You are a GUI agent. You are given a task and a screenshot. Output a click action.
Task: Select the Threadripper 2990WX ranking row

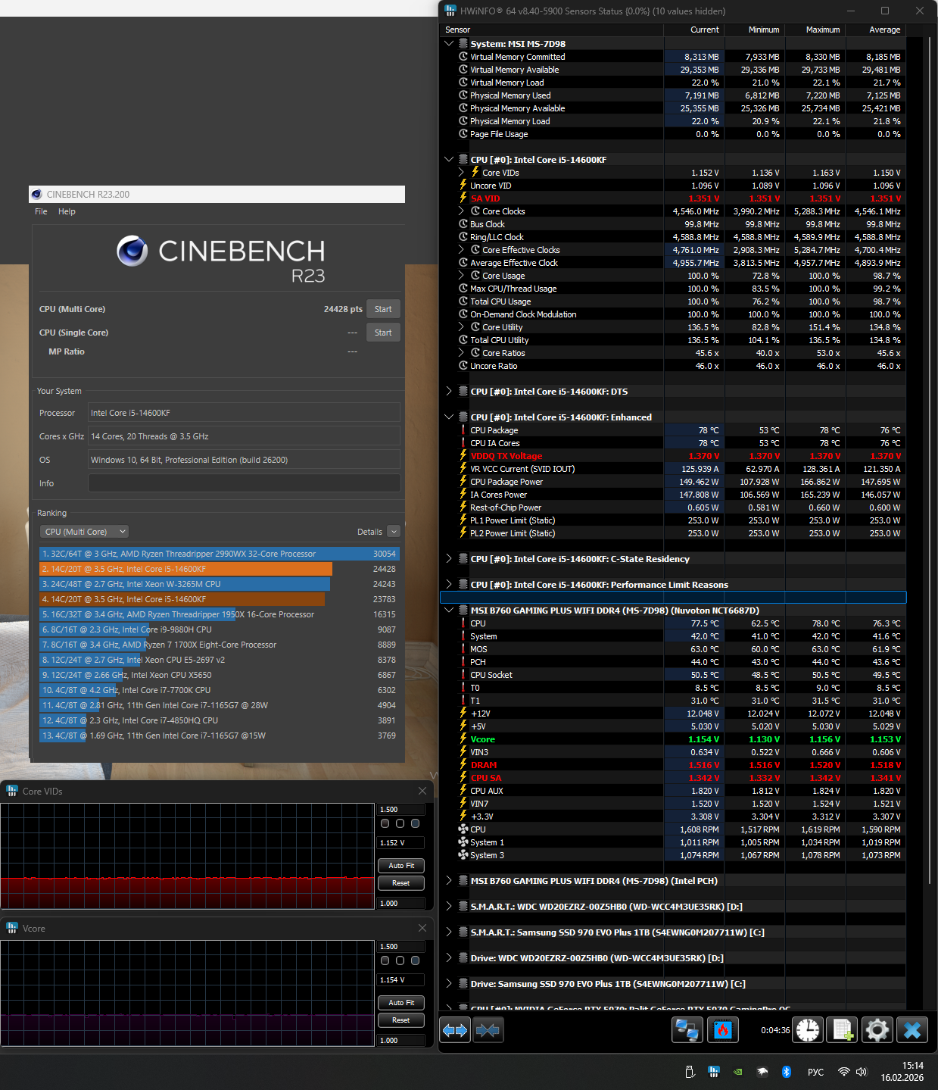(220, 554)
